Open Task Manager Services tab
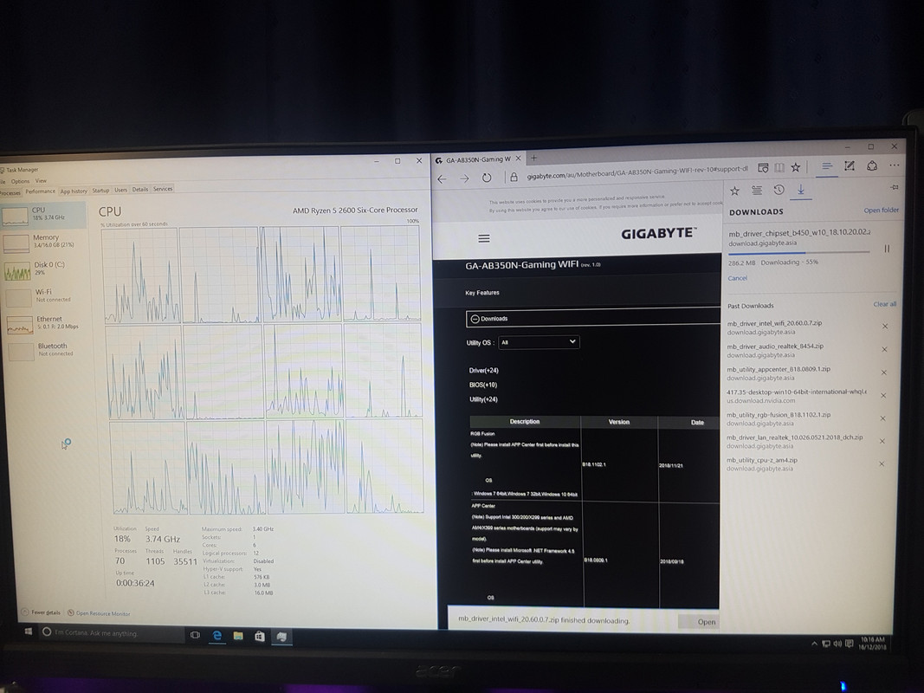The width and height of the screenshot is (924, 693). (163, 189)
